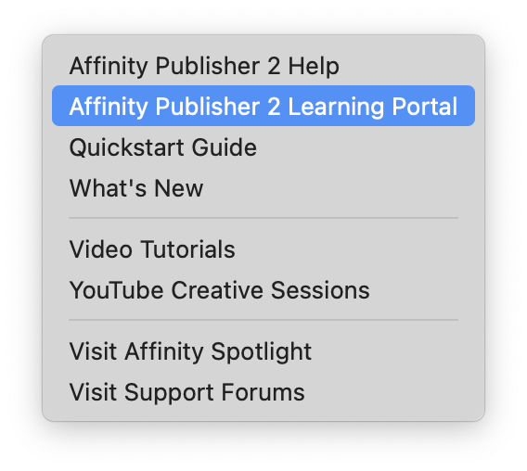Screen dimensions: 527x471
Task: Pick the Publisher 2 Help item
Action: click(x=263, y=66)
